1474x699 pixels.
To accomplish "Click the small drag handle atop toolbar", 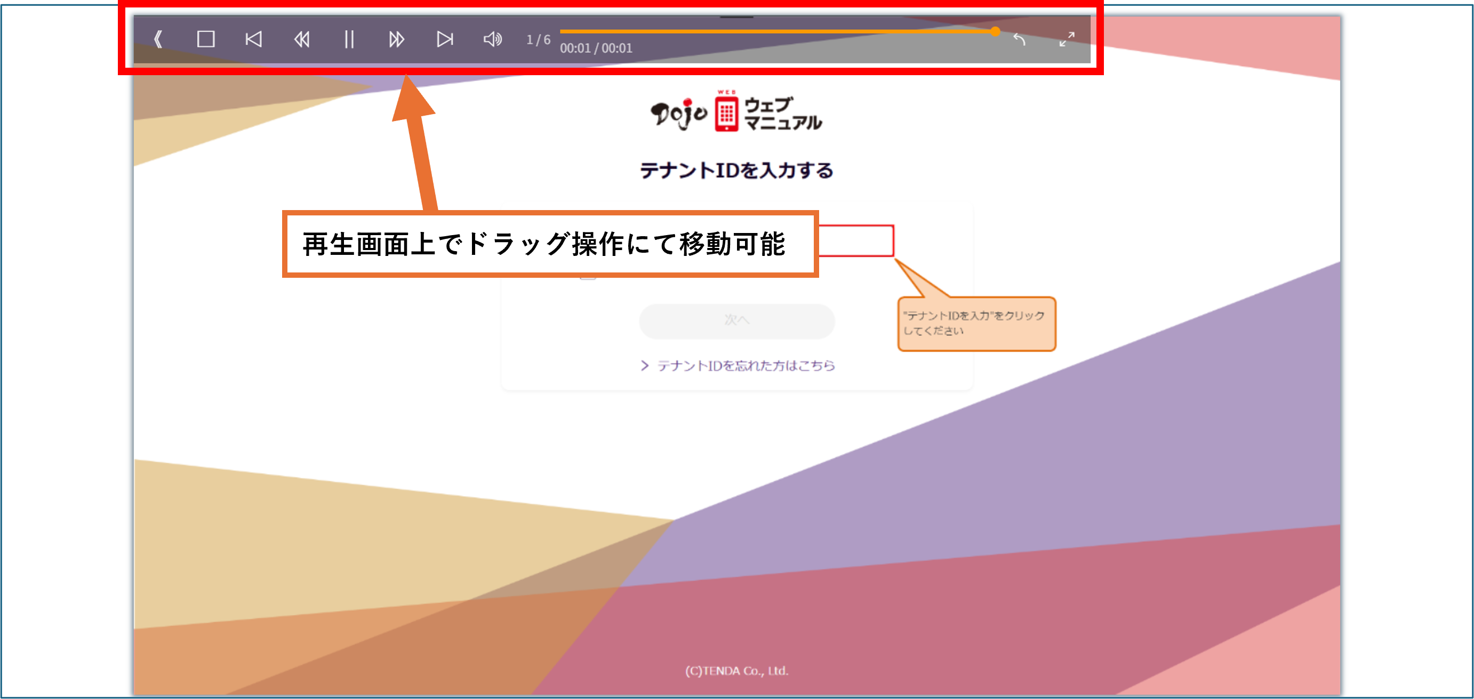I will coord(736,17).
